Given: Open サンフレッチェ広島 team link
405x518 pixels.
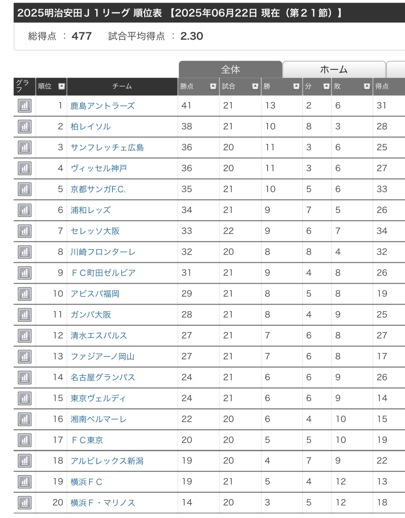Looking at the screenshot, I should (x=107, y=148).
